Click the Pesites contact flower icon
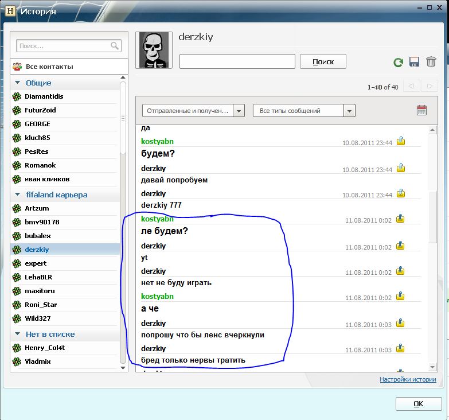This screenshot has height=420, width=449. point(17,152)
